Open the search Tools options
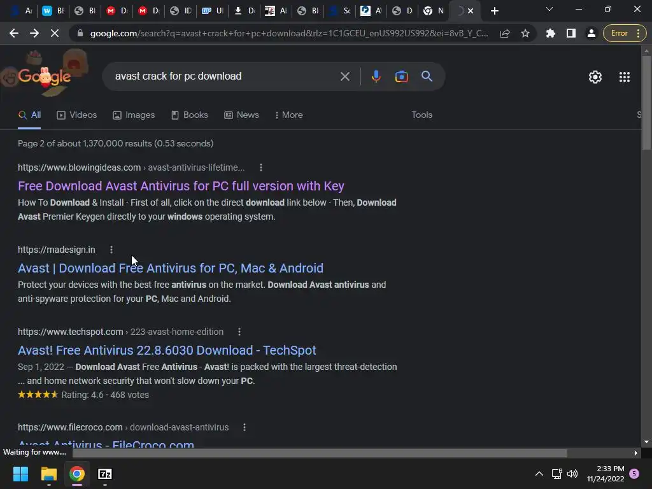 click(x=422, y=115)
